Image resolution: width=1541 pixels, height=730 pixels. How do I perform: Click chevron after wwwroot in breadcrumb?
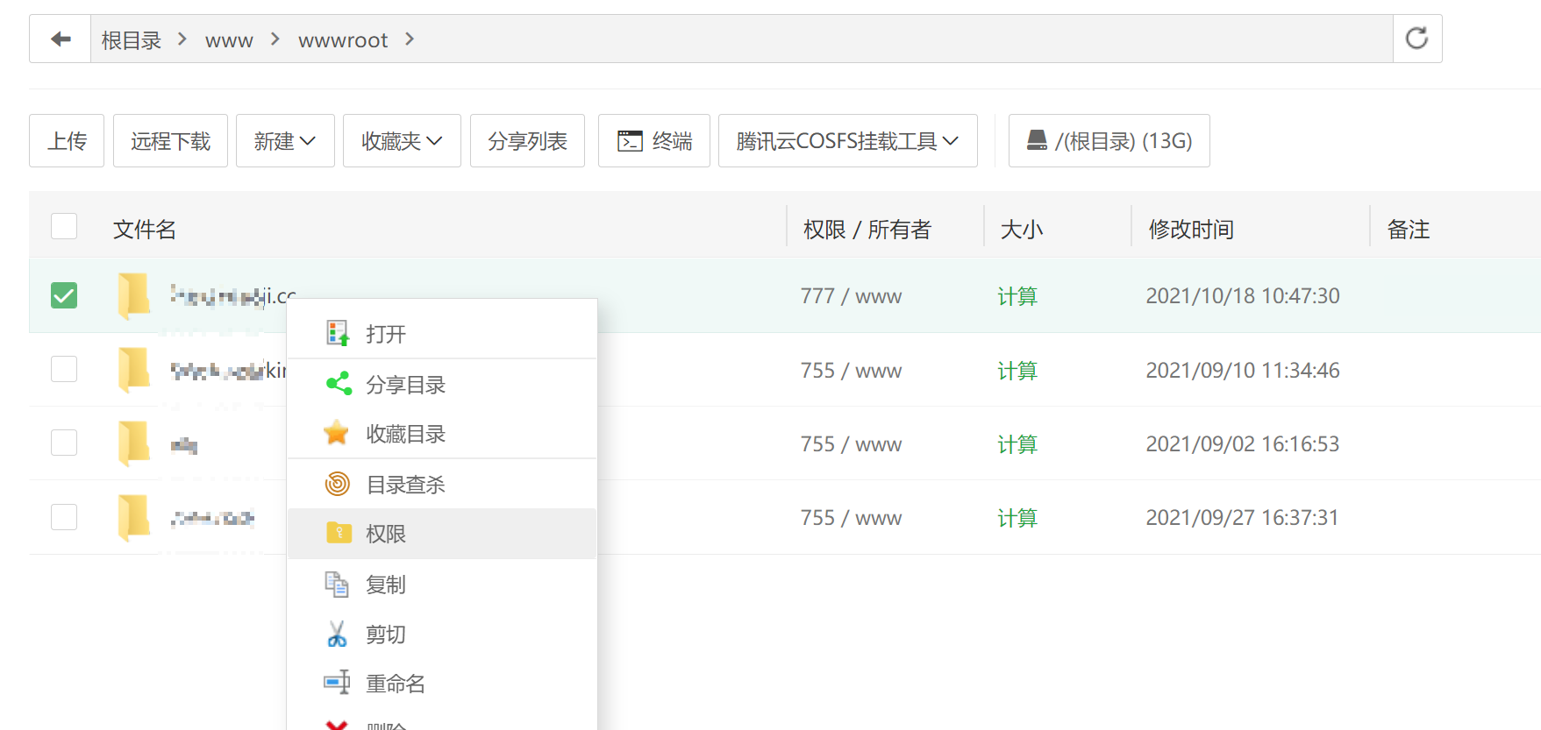(410, 39)
